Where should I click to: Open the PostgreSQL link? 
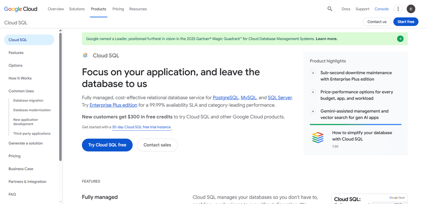226,98
